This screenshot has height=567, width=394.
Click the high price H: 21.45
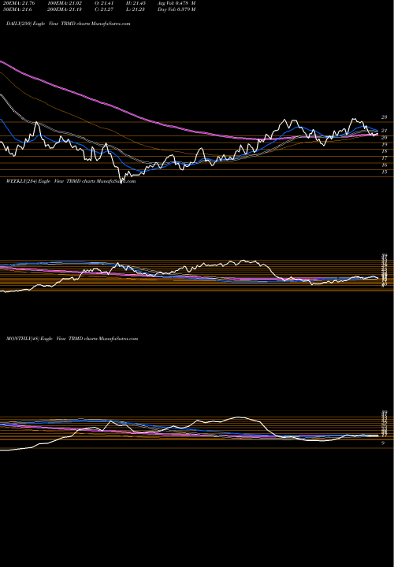click(x=136, y=3)
